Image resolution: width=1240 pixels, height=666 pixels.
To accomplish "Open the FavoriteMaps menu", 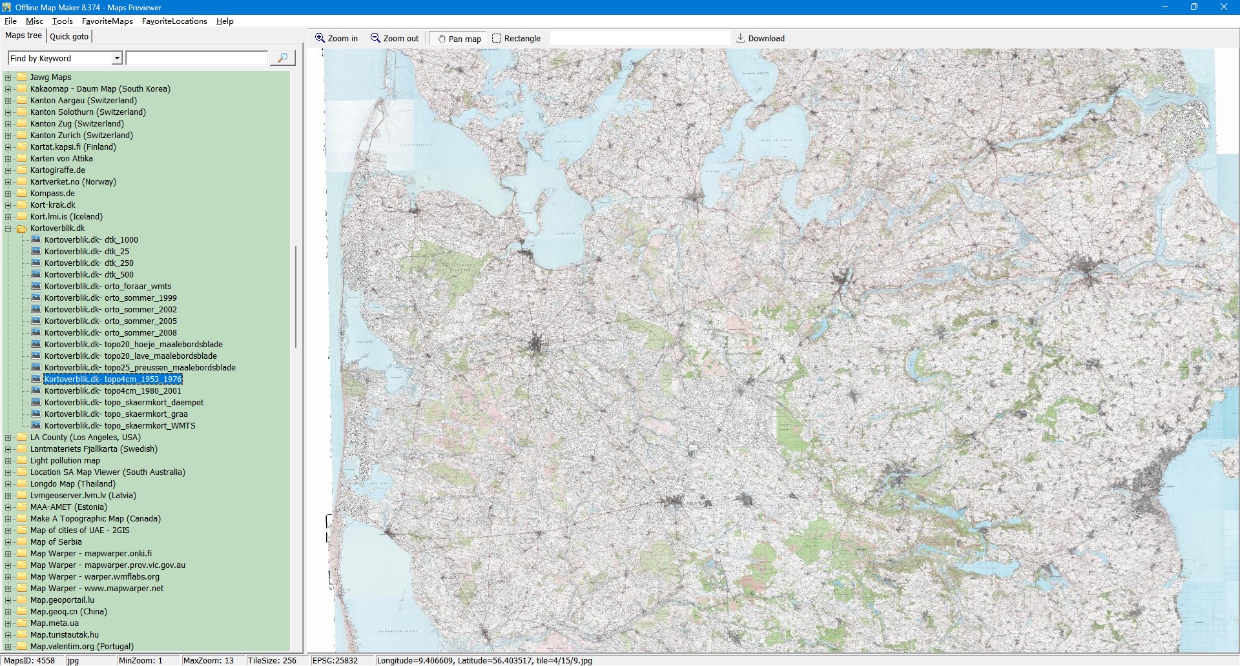I will click(x=107, y=21).
